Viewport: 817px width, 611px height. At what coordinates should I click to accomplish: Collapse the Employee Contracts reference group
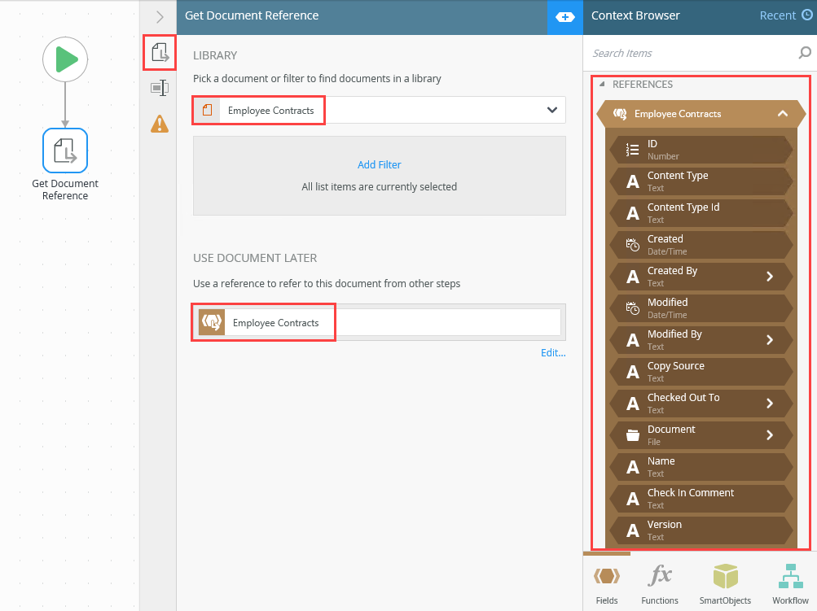[x=782, y=114]
